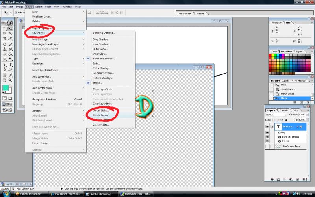Select the Clone Stamp tool

coord(5,49)
